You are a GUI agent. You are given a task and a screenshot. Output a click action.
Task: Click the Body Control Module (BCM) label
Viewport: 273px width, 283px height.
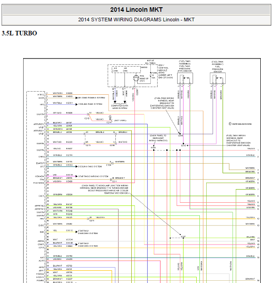(x=165, y=72)
